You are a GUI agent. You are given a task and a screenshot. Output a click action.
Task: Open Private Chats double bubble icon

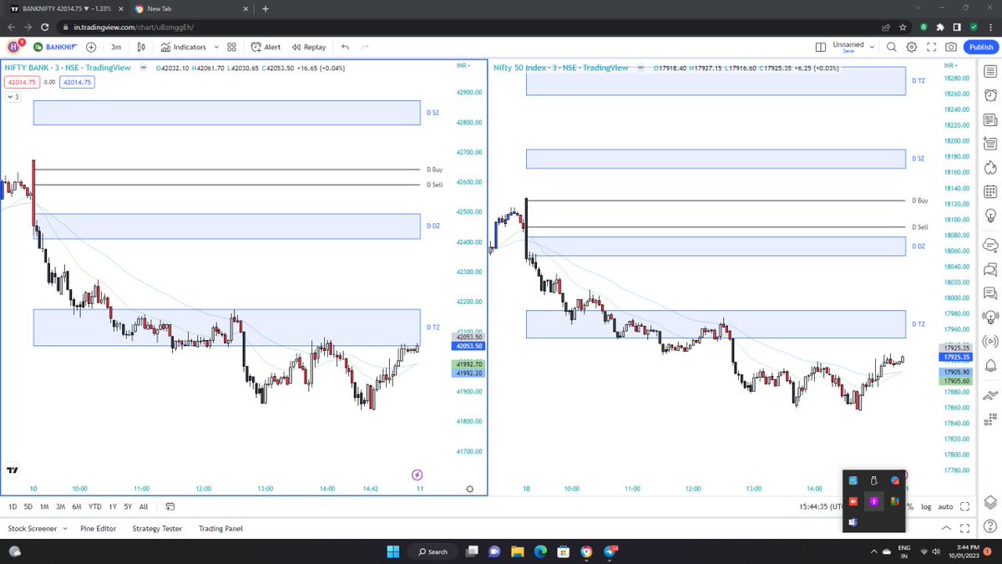(x=991, y=269)
